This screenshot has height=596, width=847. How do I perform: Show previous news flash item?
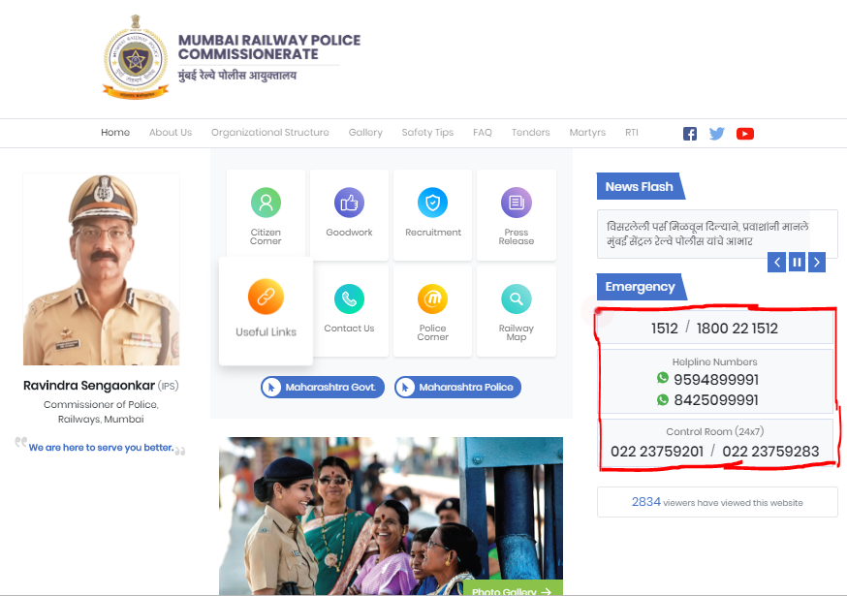pyautogui.click(x=777, y=263)
